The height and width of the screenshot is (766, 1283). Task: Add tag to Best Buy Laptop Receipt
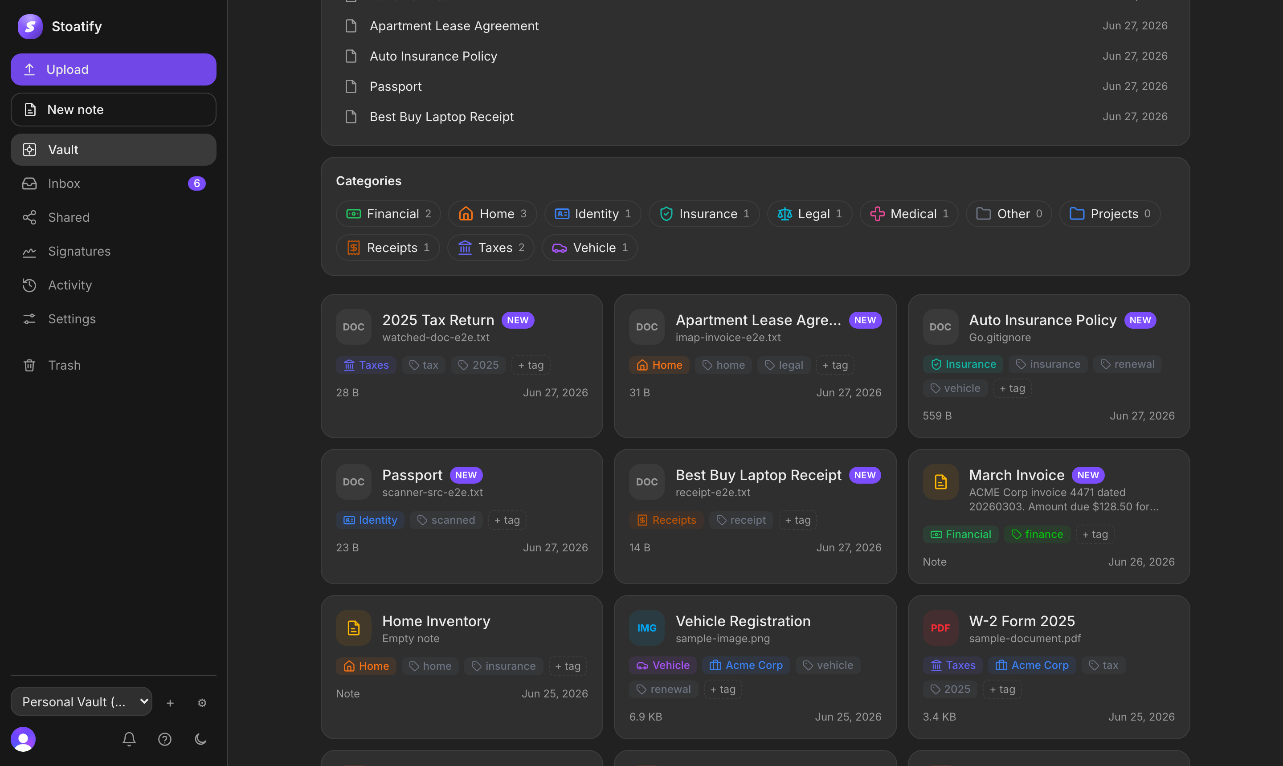tap(798, 520)
